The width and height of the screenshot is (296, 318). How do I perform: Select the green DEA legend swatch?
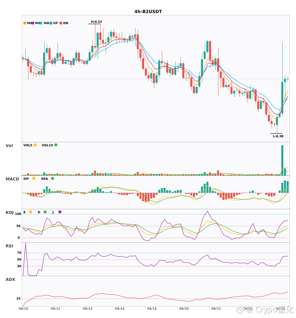point(53,178)
